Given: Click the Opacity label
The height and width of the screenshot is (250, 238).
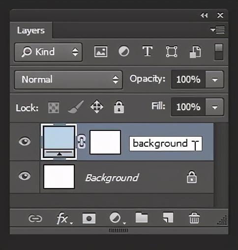Looking at the screenshot, I should 148,79.
